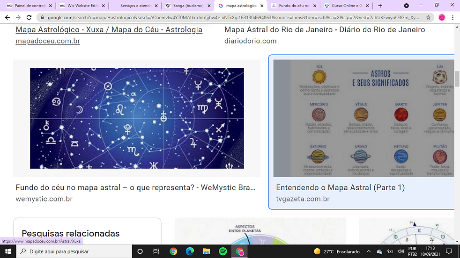Viewport: 460px width, 258px height.
Task: Open the network status tray icon
Action: click(x=390, y=251)
